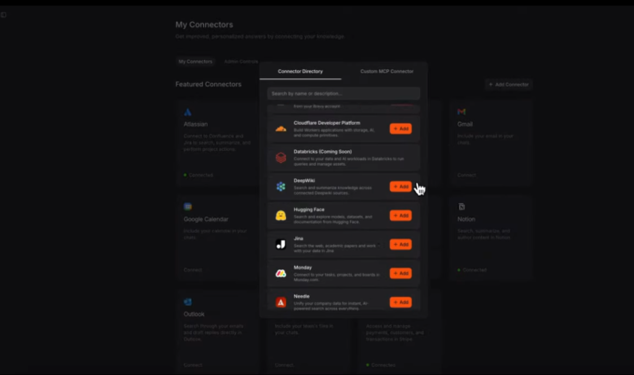This screenshot has height=375, width=634.
Task: Click the Gmail card title
Action: tap(465, 124)
